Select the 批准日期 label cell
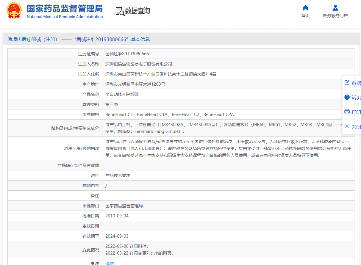 (x=55, y=216)
